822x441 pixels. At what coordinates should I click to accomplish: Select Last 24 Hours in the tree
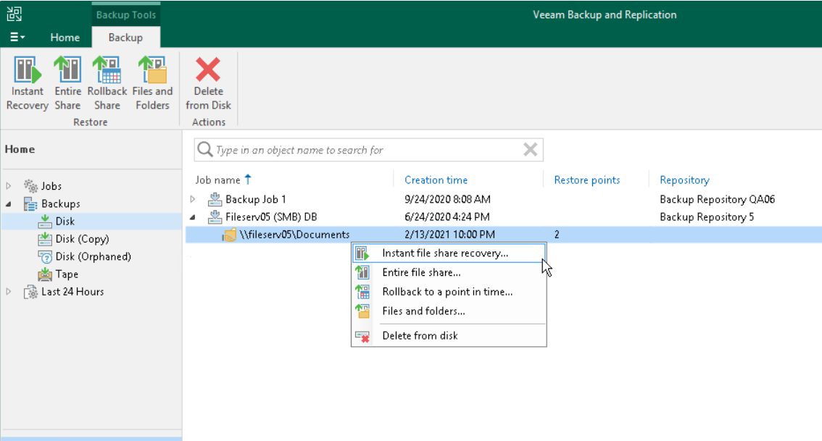click(x=72, y=292)
